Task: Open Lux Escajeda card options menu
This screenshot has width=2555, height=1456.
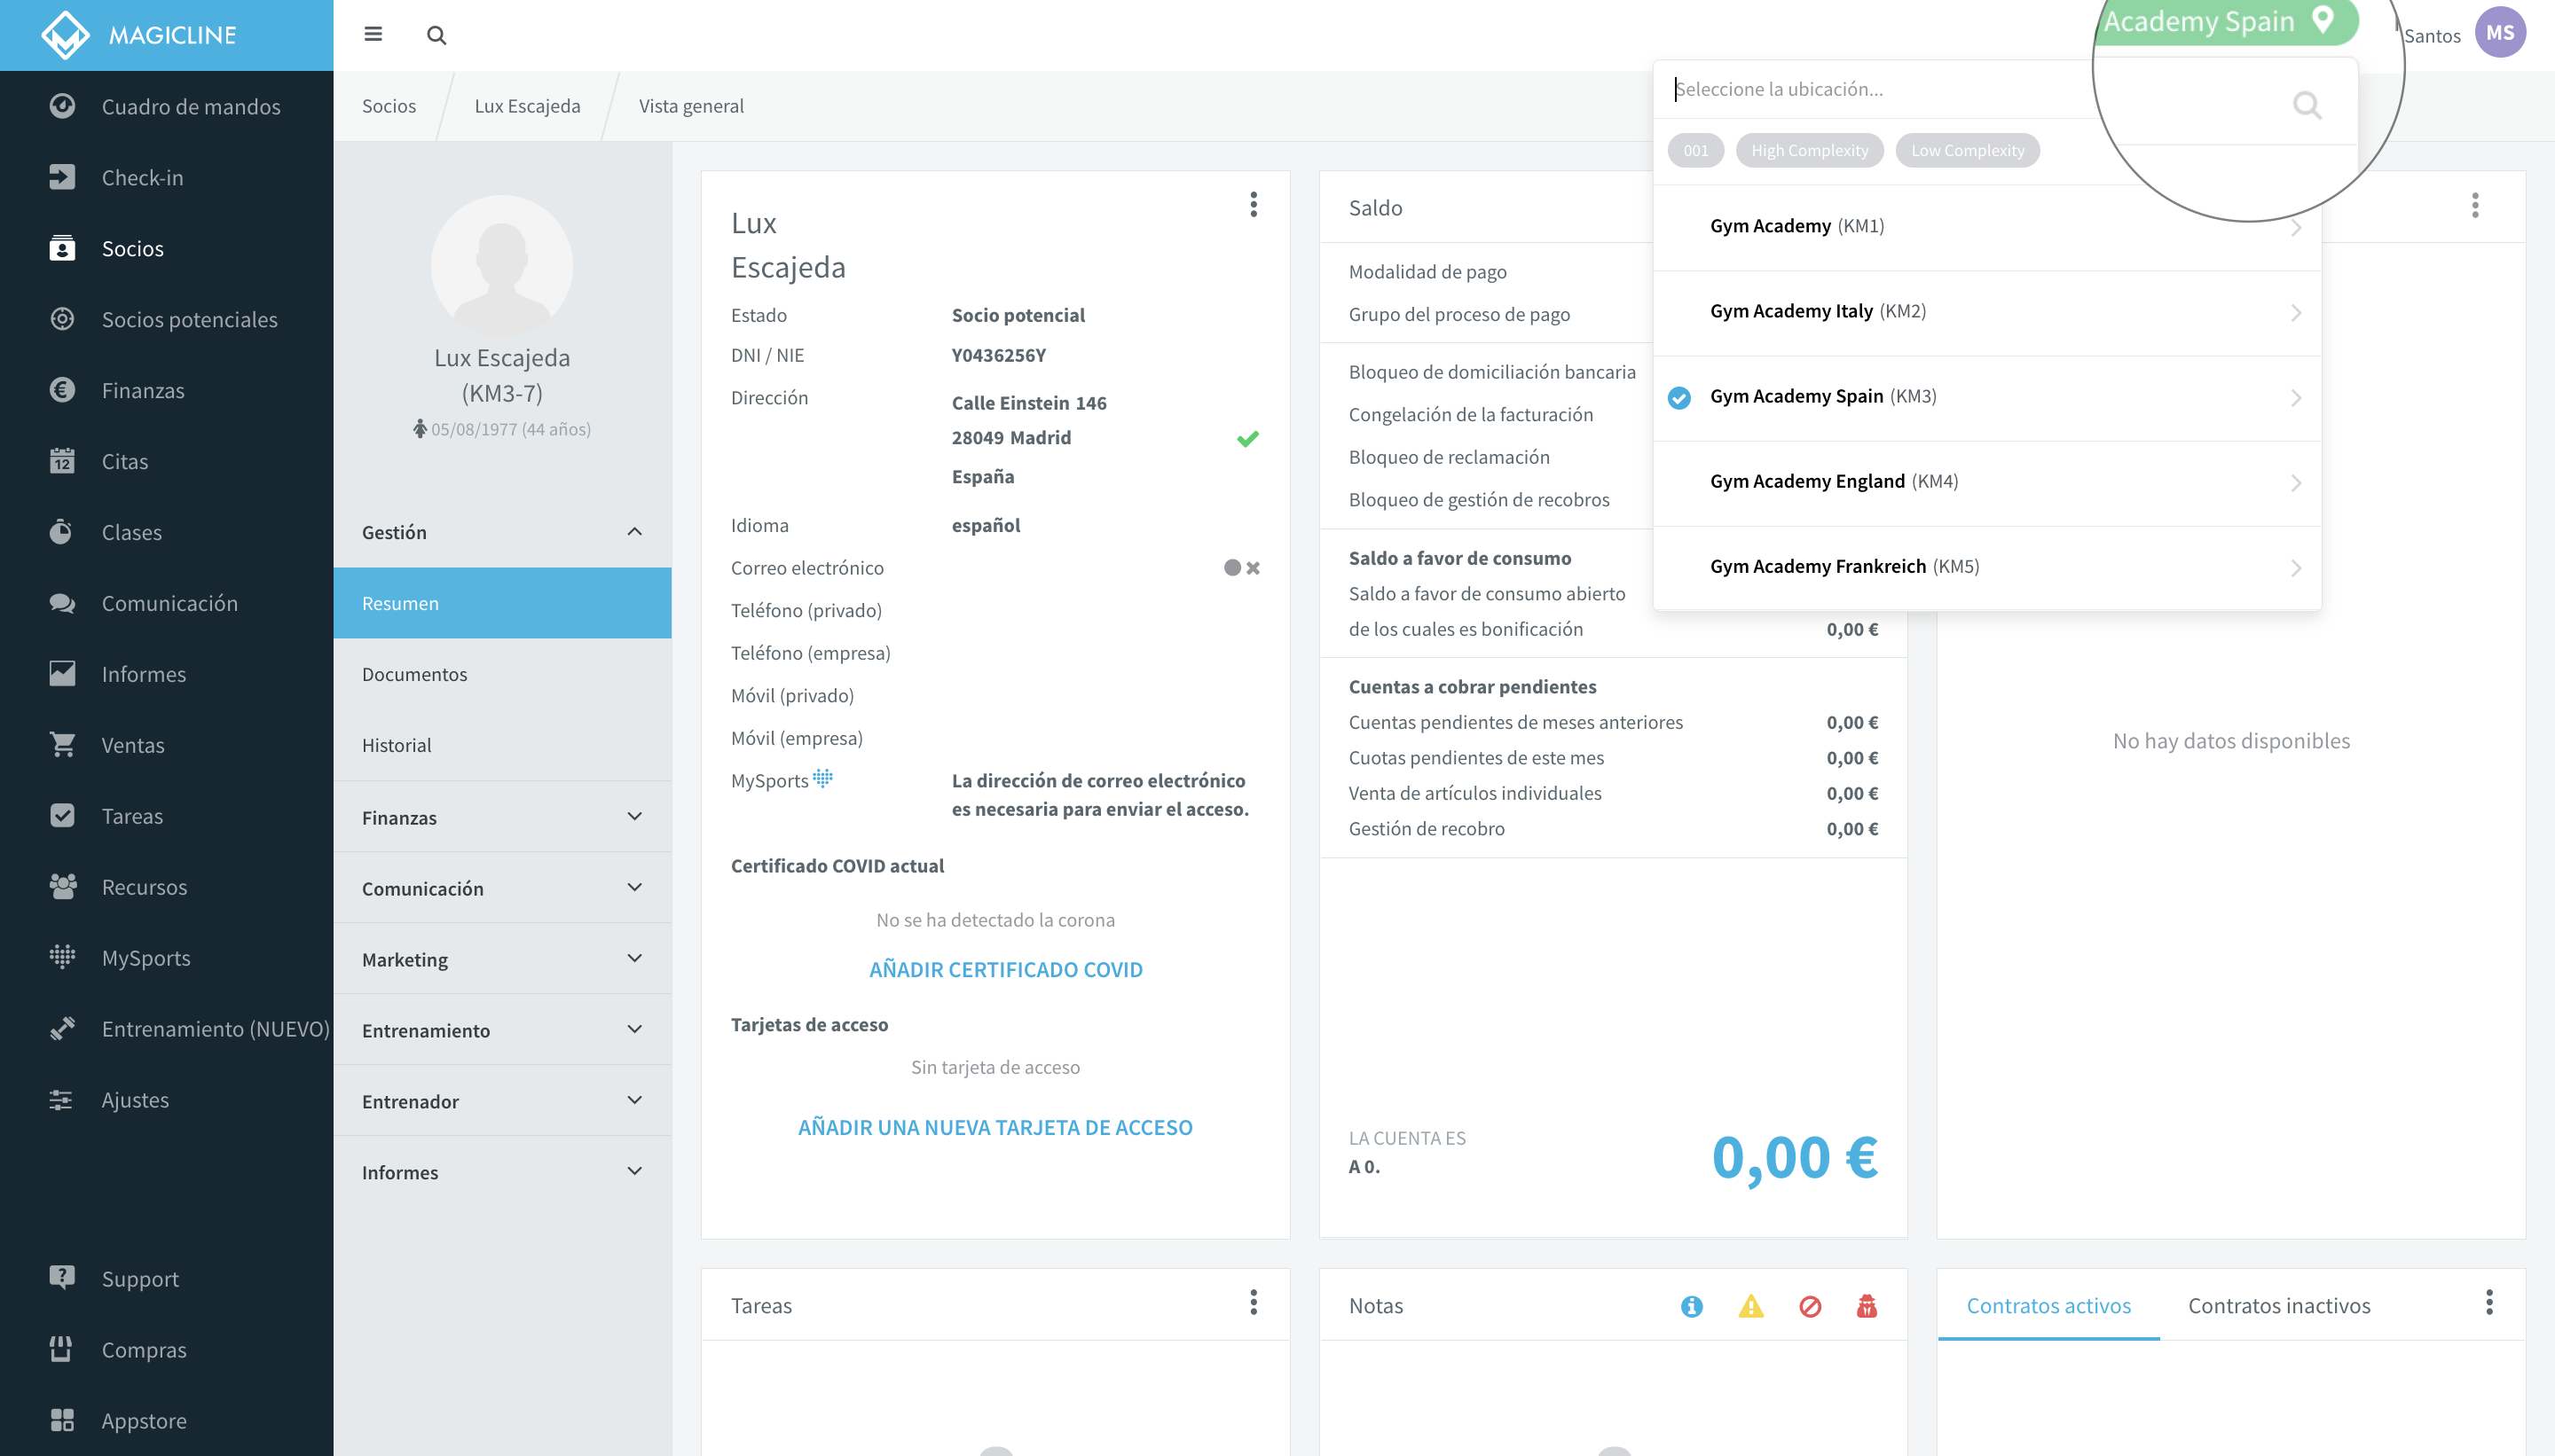Action: click(x=1254, y=205)
